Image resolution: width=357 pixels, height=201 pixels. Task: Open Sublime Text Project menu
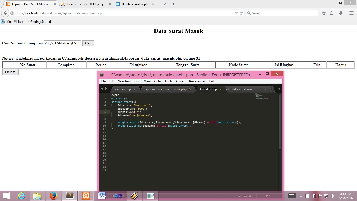pos(181,81)
